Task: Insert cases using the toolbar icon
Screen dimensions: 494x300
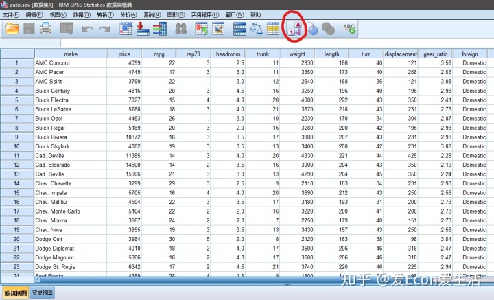Action: coord(201,29)
